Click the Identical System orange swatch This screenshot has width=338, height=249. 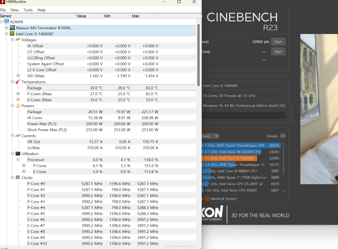point(207,199)
